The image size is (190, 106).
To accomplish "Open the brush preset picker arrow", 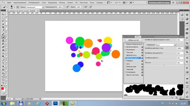I will point(14,7).
